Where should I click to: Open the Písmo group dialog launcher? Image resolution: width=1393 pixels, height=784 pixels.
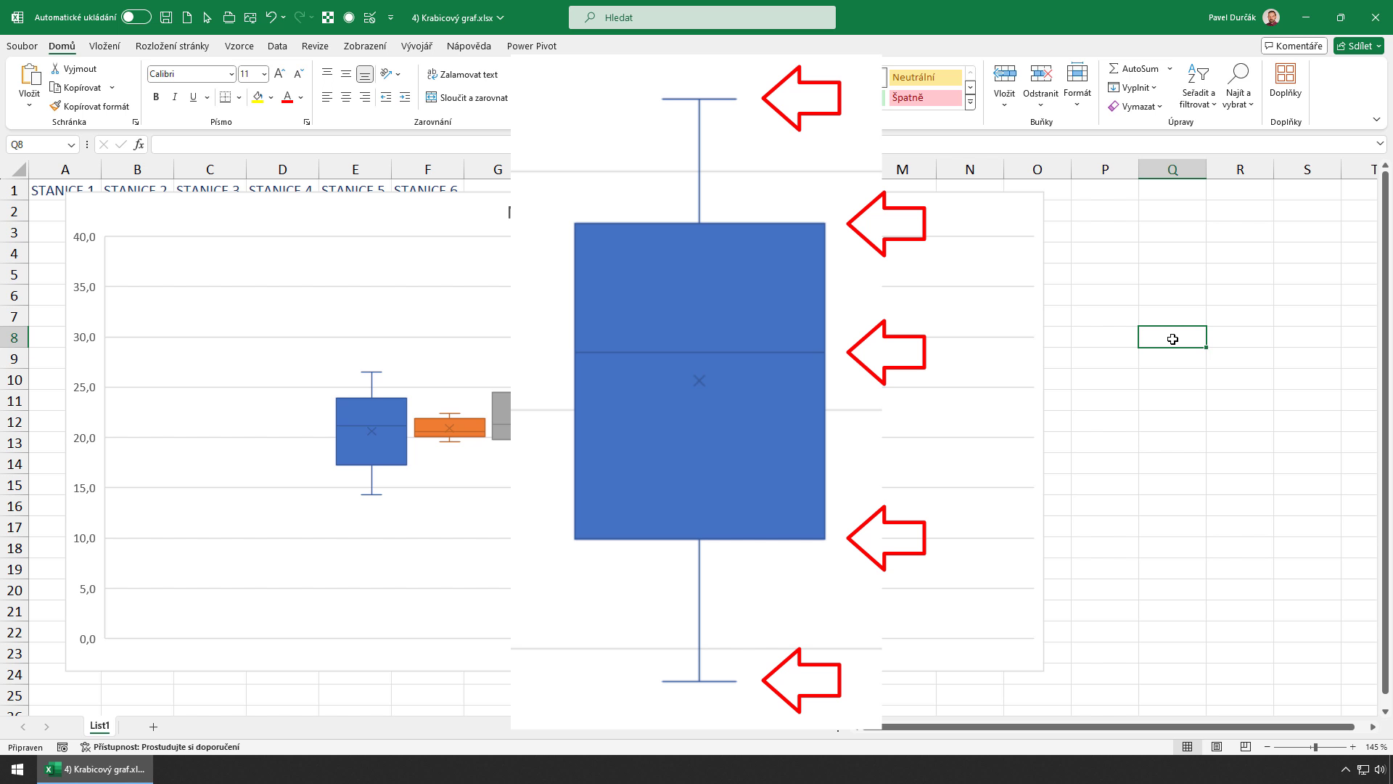click(307, 122)
